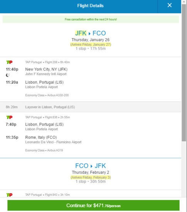
Task: Click the Continue for $471.76/person button
Action: point(93,205)
